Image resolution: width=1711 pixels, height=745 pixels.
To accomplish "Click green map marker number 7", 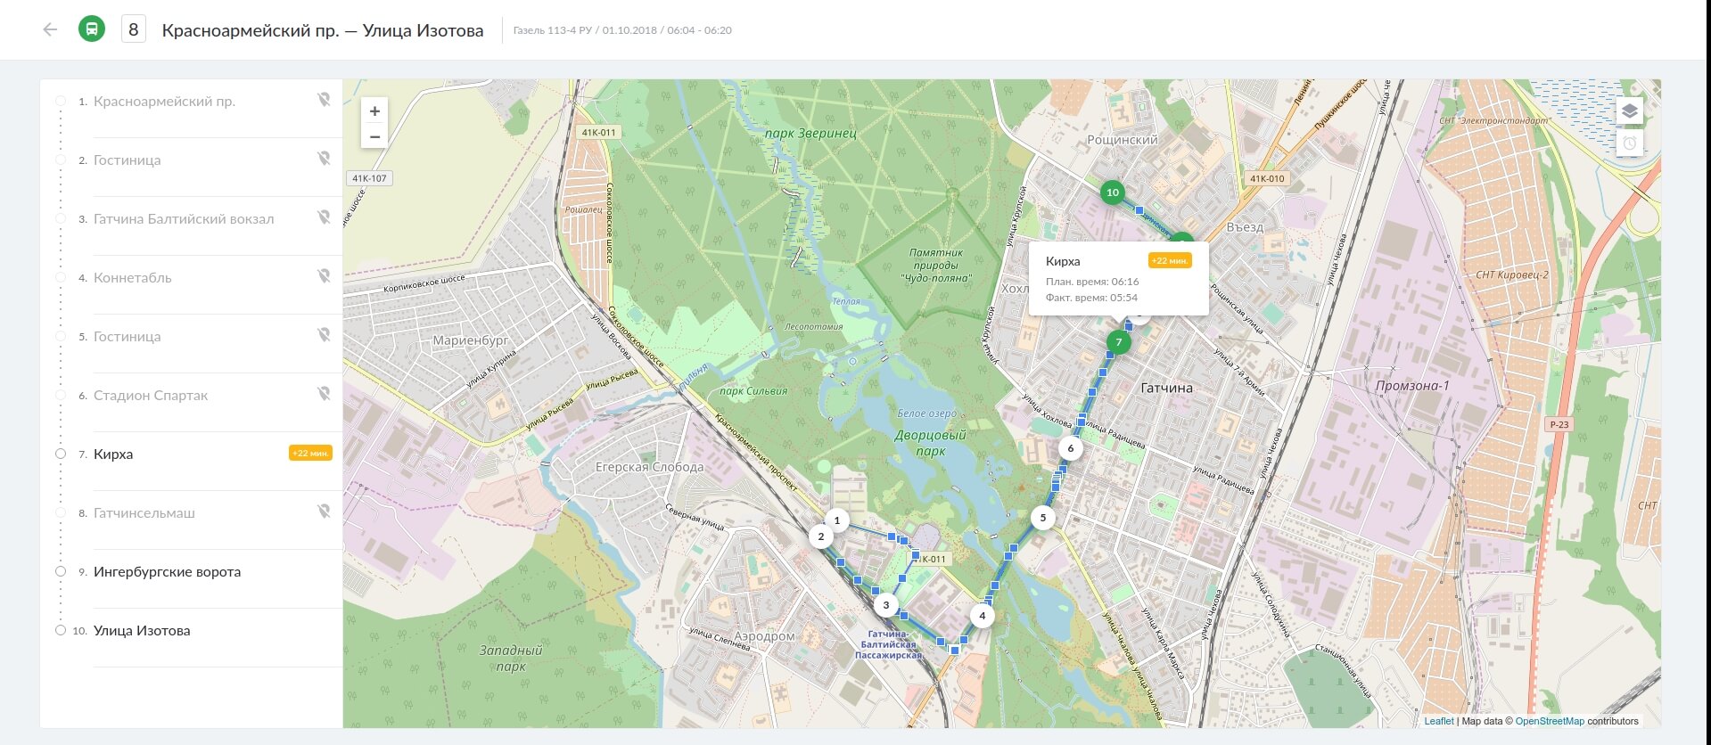I will point(1118,342).
